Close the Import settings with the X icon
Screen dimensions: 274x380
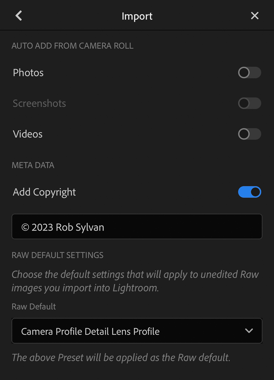[255, 16]
